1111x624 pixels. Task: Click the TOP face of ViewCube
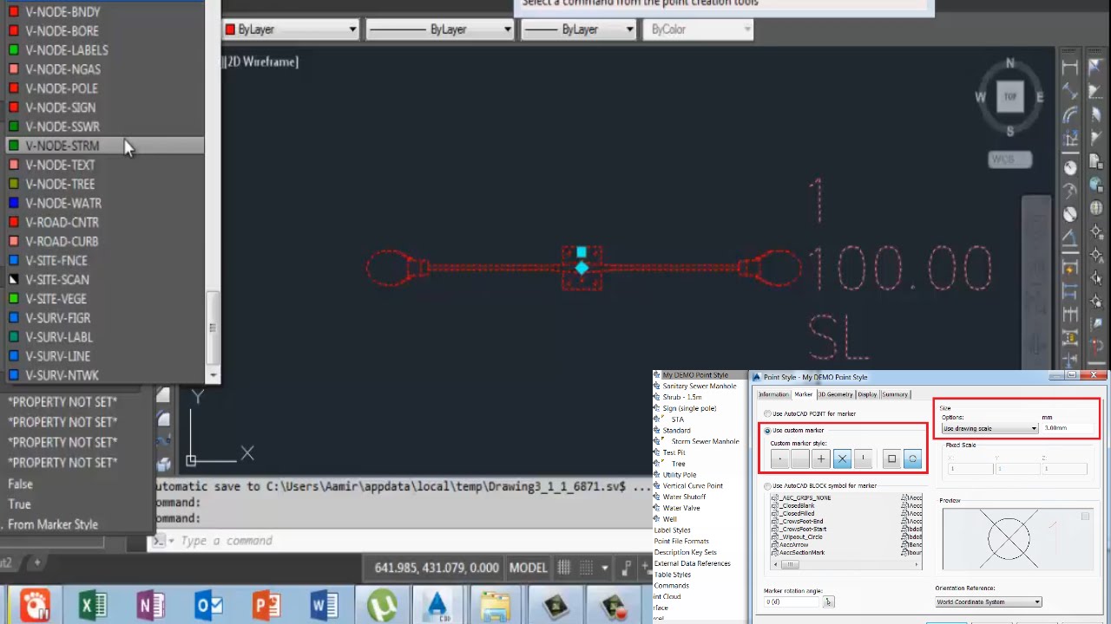tap(1009, 96)
